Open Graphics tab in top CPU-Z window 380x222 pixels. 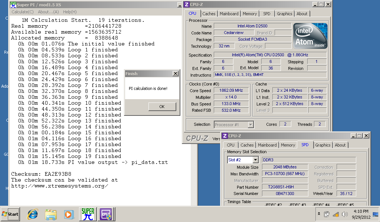285,14
